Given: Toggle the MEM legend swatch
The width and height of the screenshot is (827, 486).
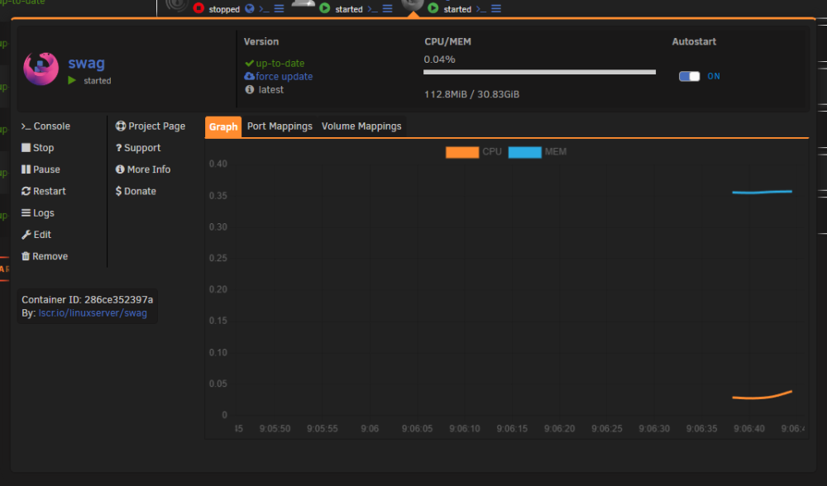Looking at the screenshot, I should pos(525,152).
